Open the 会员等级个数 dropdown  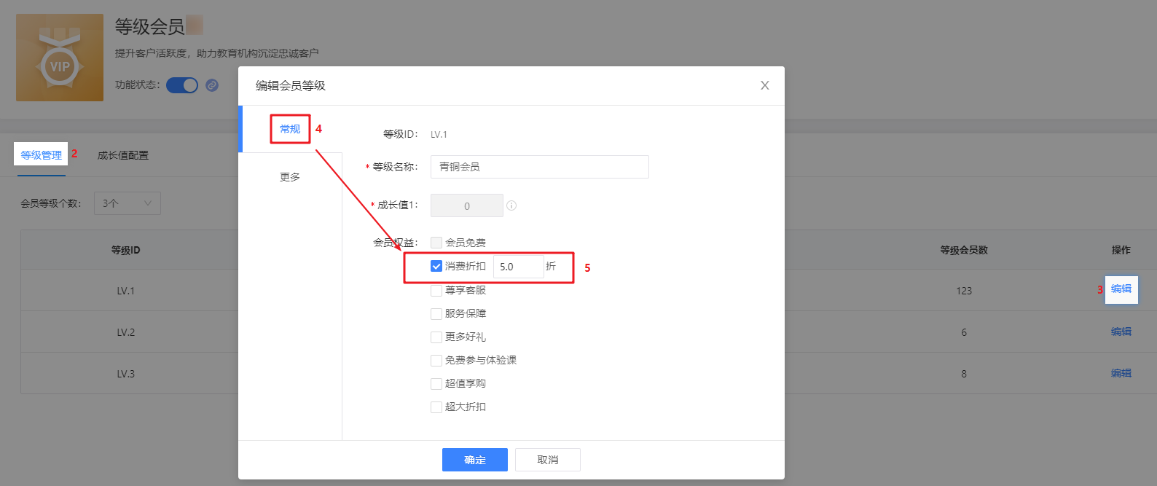pos(128,203)
